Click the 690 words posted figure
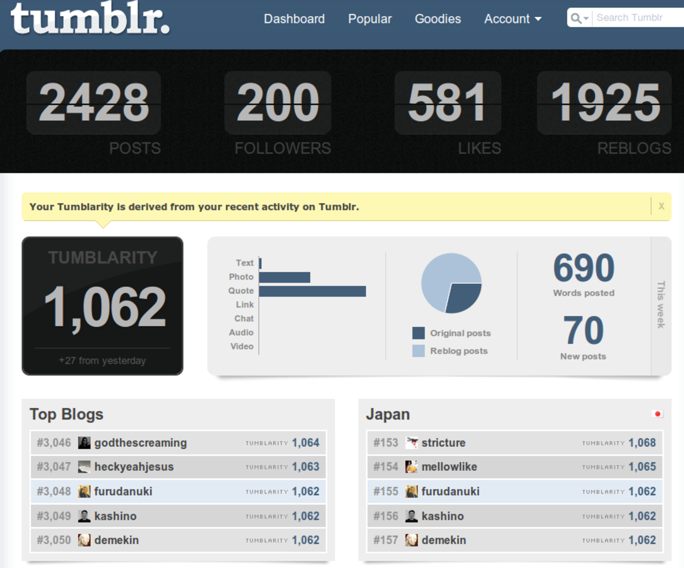 (x=584, y=267)
